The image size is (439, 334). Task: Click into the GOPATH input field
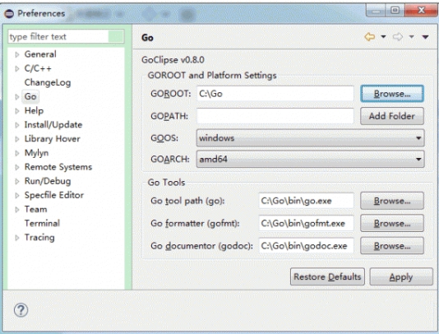275,116
